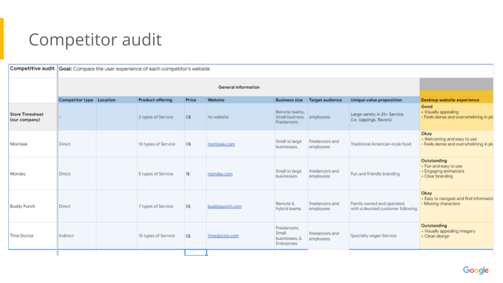Click the 'Business size' column header

point(289,100)
